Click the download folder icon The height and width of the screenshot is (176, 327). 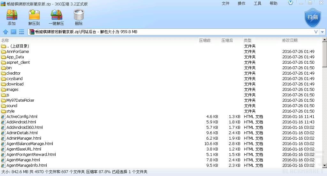[x=3, y=84]
